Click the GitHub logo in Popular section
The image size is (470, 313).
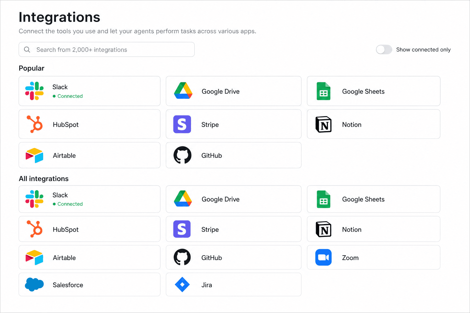(x=182, y=155)
